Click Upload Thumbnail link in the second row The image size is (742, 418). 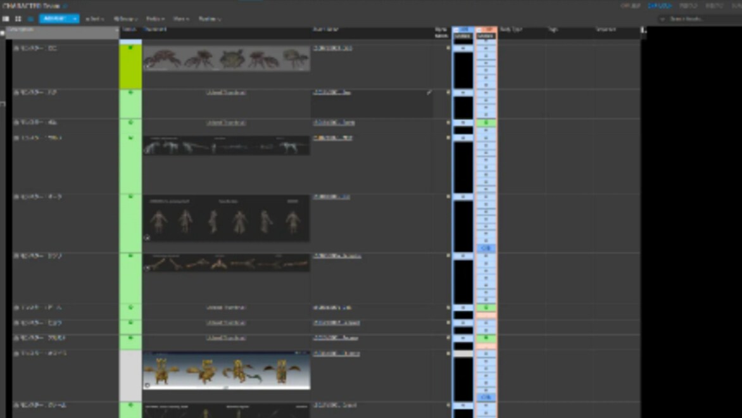point(226,92)
